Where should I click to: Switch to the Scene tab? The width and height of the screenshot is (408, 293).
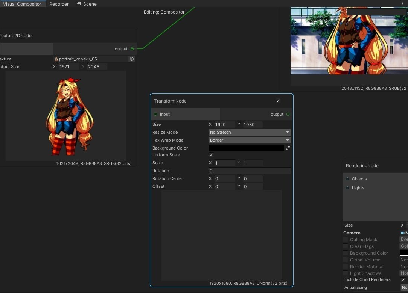pos(87,4)
